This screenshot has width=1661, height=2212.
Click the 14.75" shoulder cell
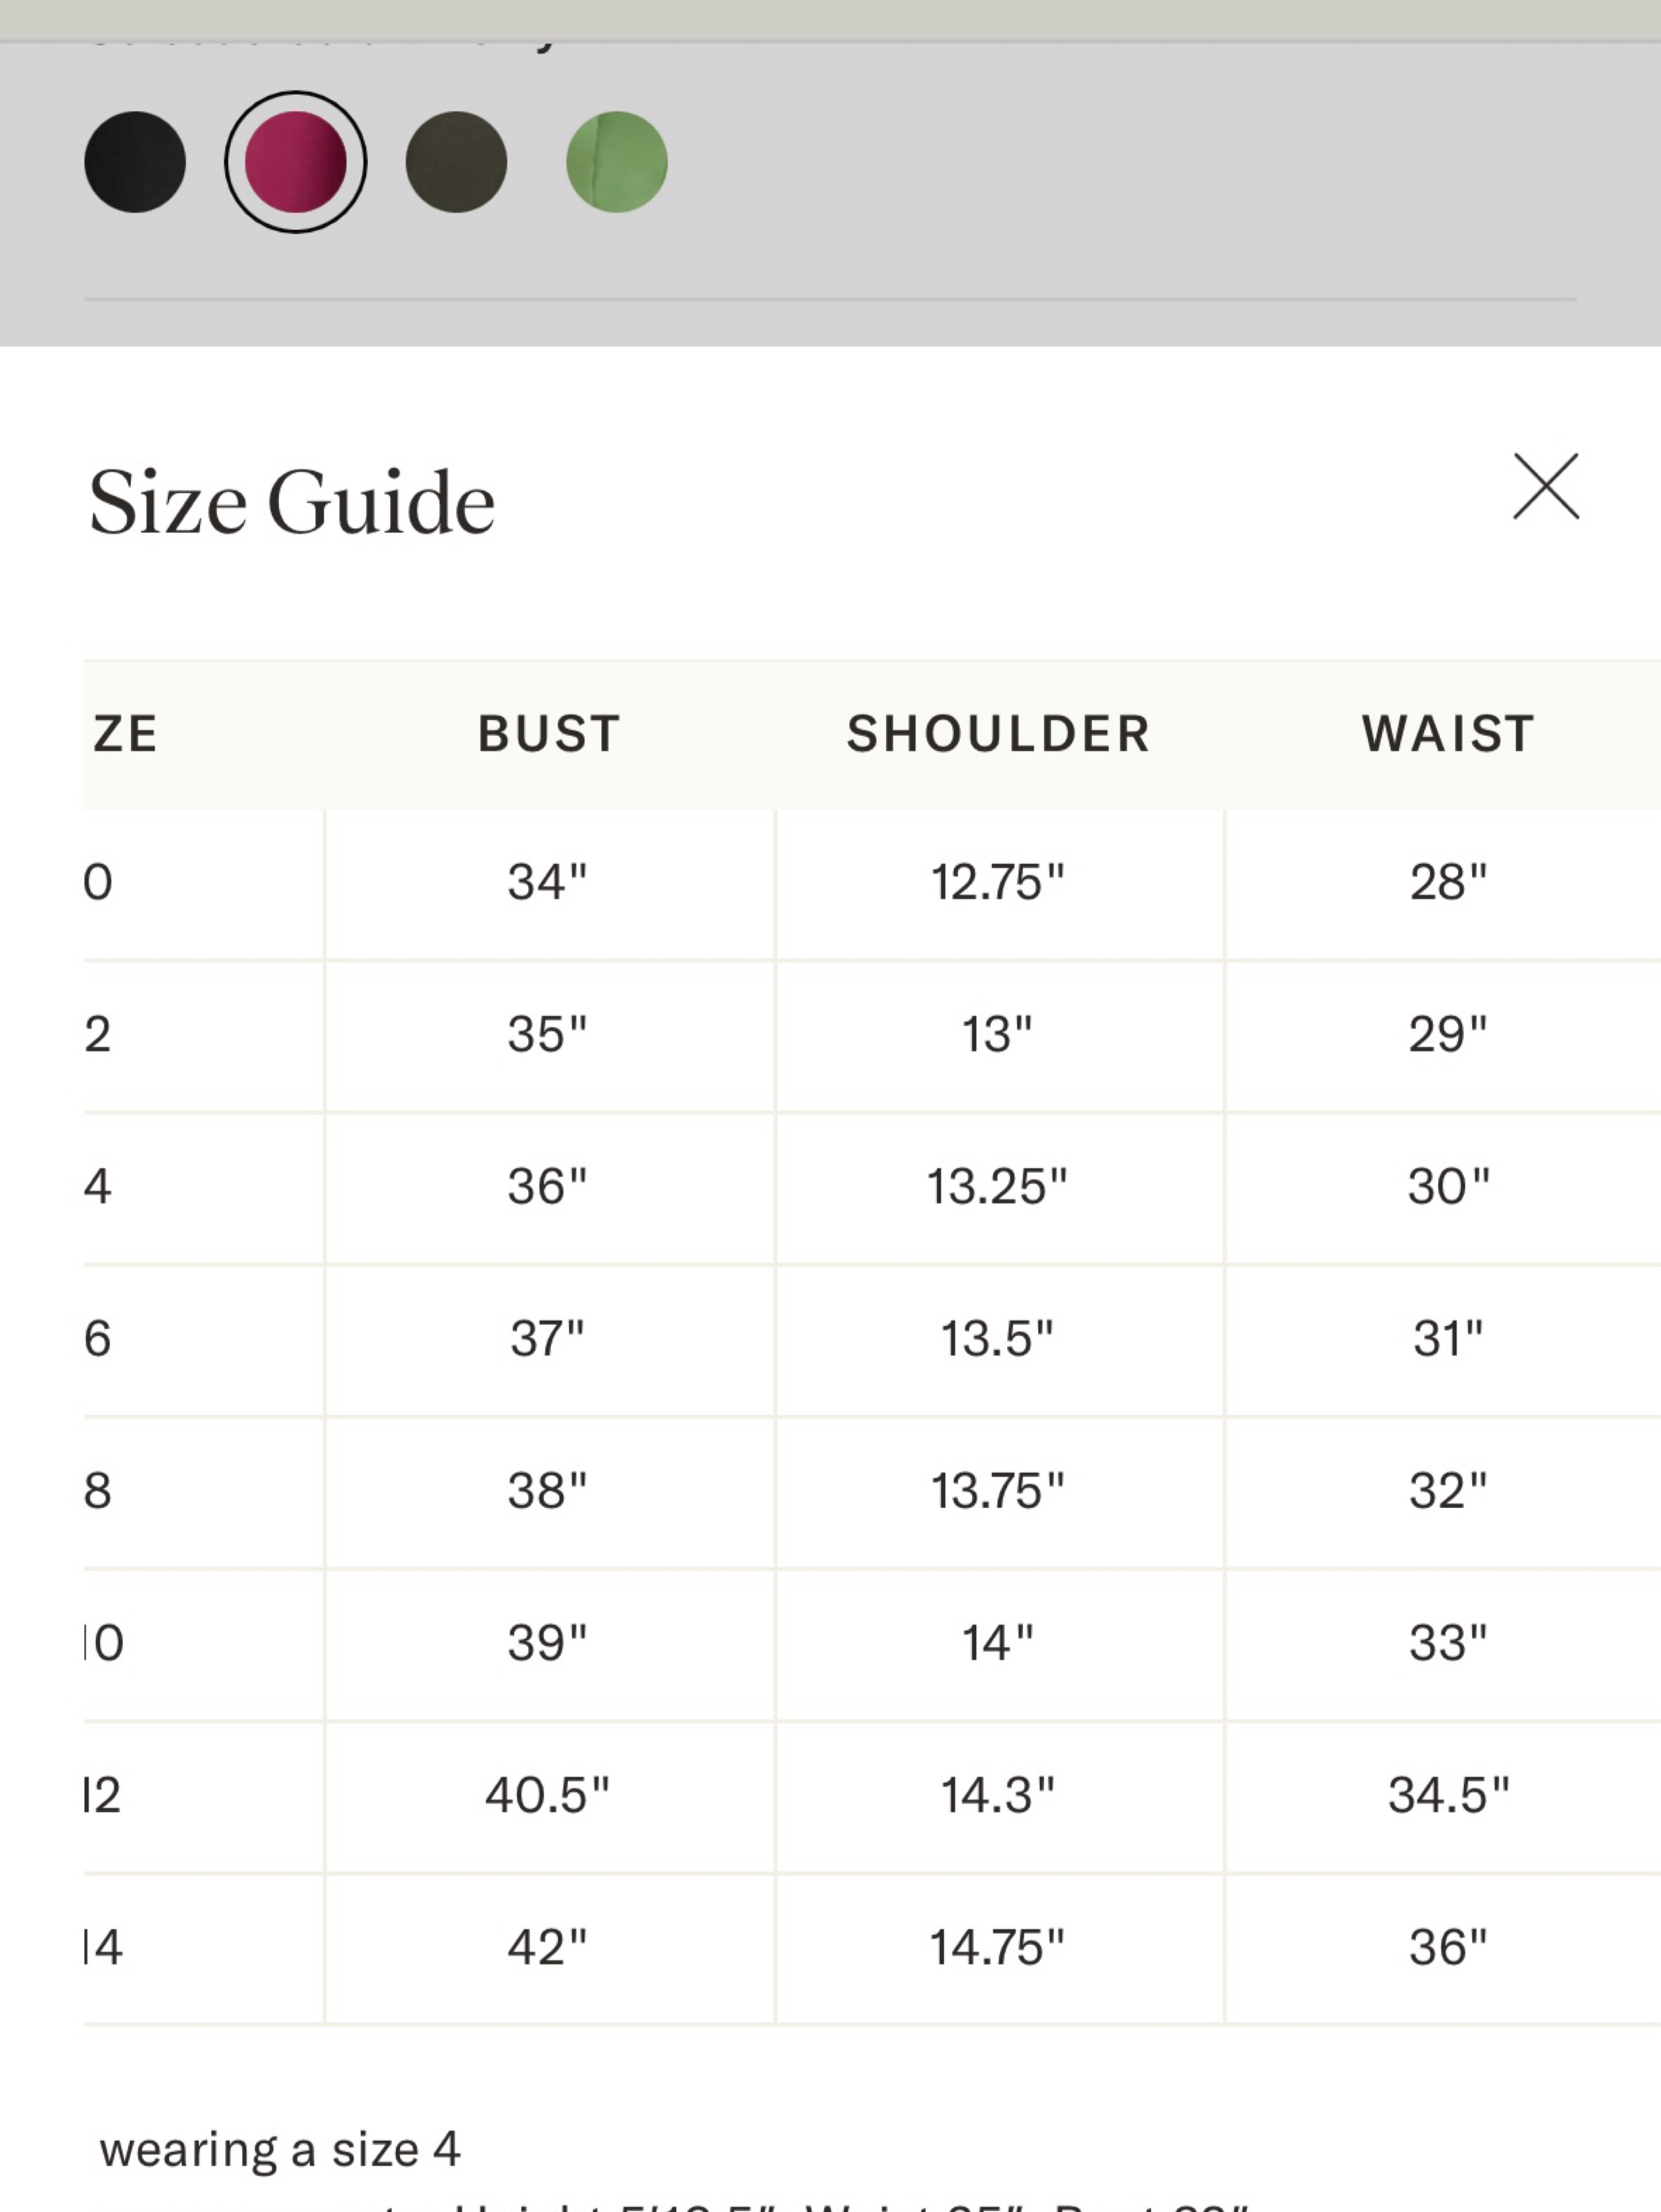(x=998, y=1947)
